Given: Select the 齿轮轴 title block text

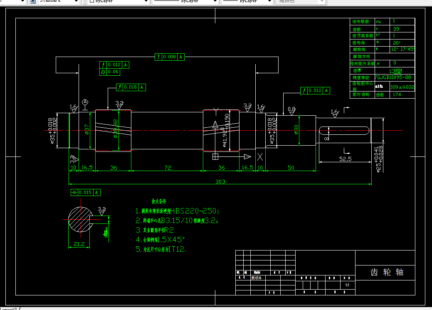Looking at the screenshot, I should pos(387,272).
